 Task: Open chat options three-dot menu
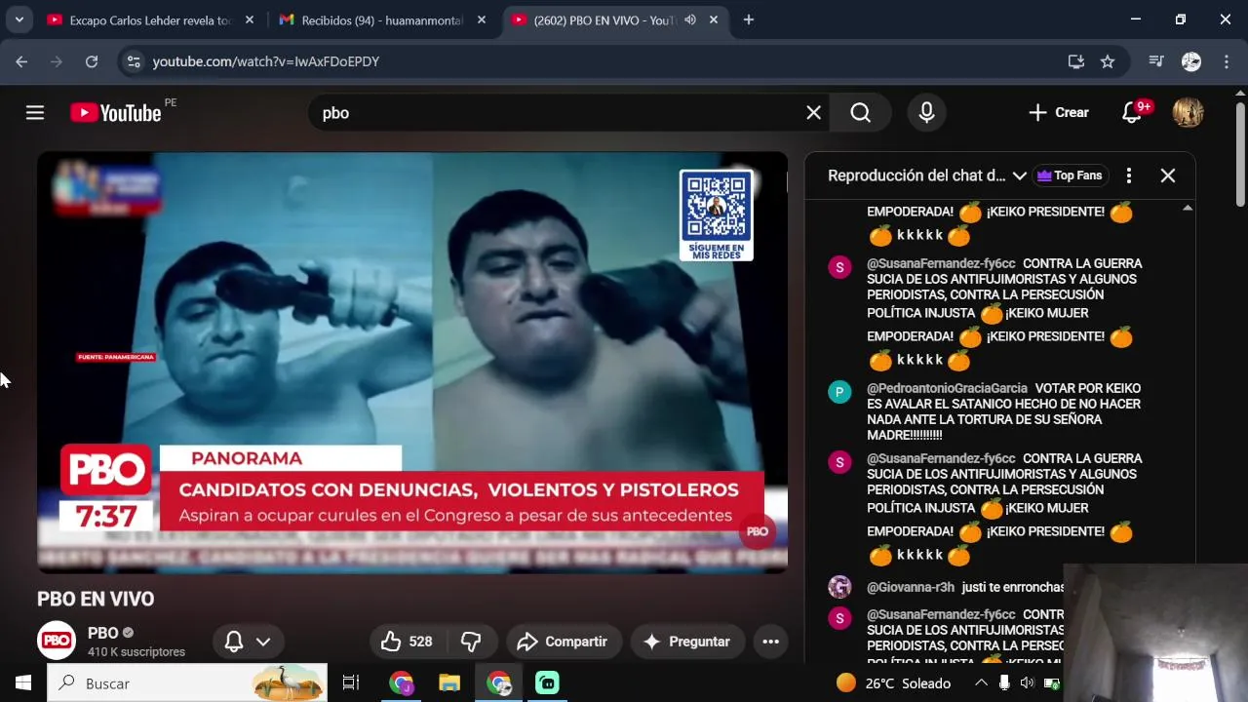(x=1129, y=175)
